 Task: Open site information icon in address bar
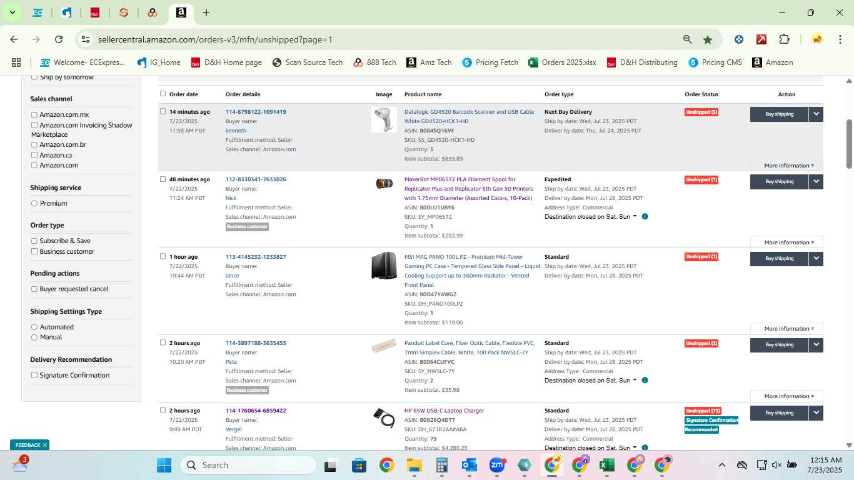click(x=86, y=39)
